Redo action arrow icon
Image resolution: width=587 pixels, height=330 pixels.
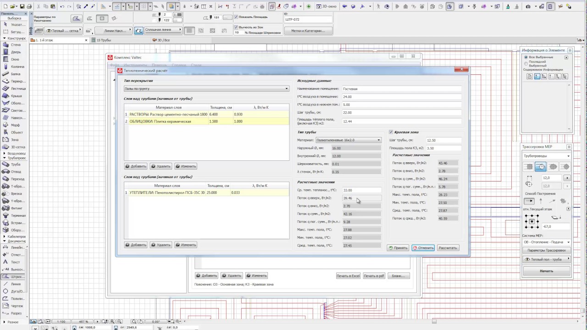[x=70, y=6]
